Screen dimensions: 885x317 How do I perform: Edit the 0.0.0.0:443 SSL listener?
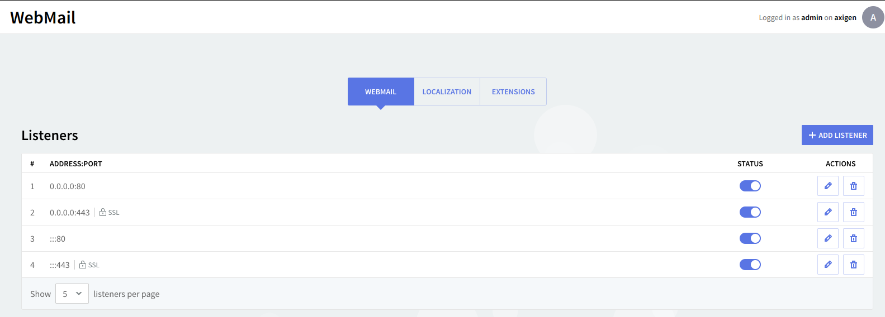click(x=827, y=212)
